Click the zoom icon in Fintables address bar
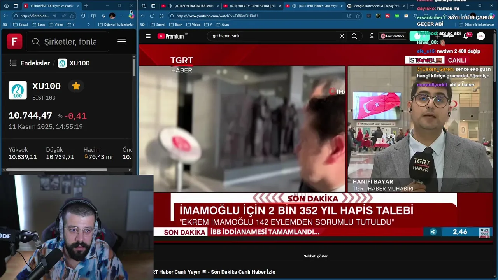 point(55,16)
